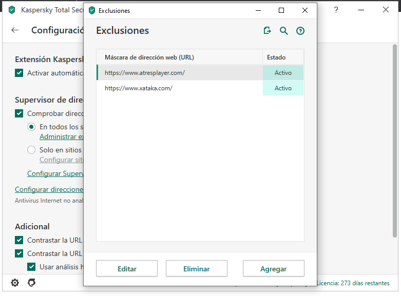Toggle Activo status for atresplayer.com
The height and width of the screenshot is (296, 401).
[x=283, y=73]
